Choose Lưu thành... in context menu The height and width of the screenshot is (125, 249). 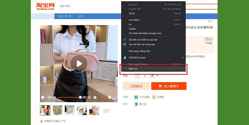point(153,20)
